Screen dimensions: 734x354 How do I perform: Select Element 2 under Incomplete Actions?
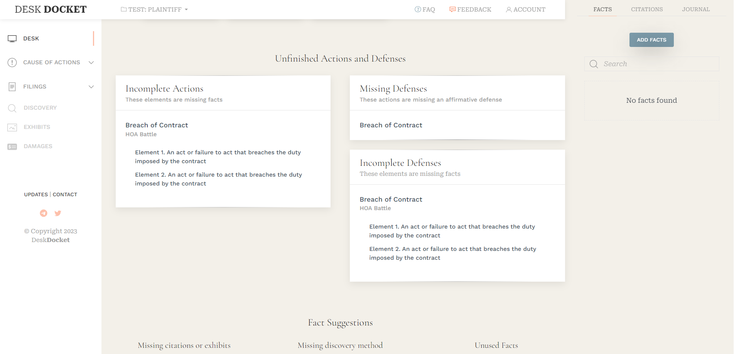218,179
